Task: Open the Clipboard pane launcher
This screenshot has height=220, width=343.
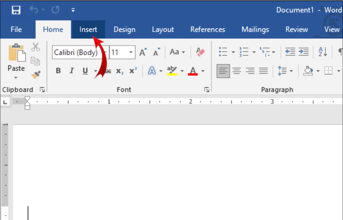Action: 42,89
